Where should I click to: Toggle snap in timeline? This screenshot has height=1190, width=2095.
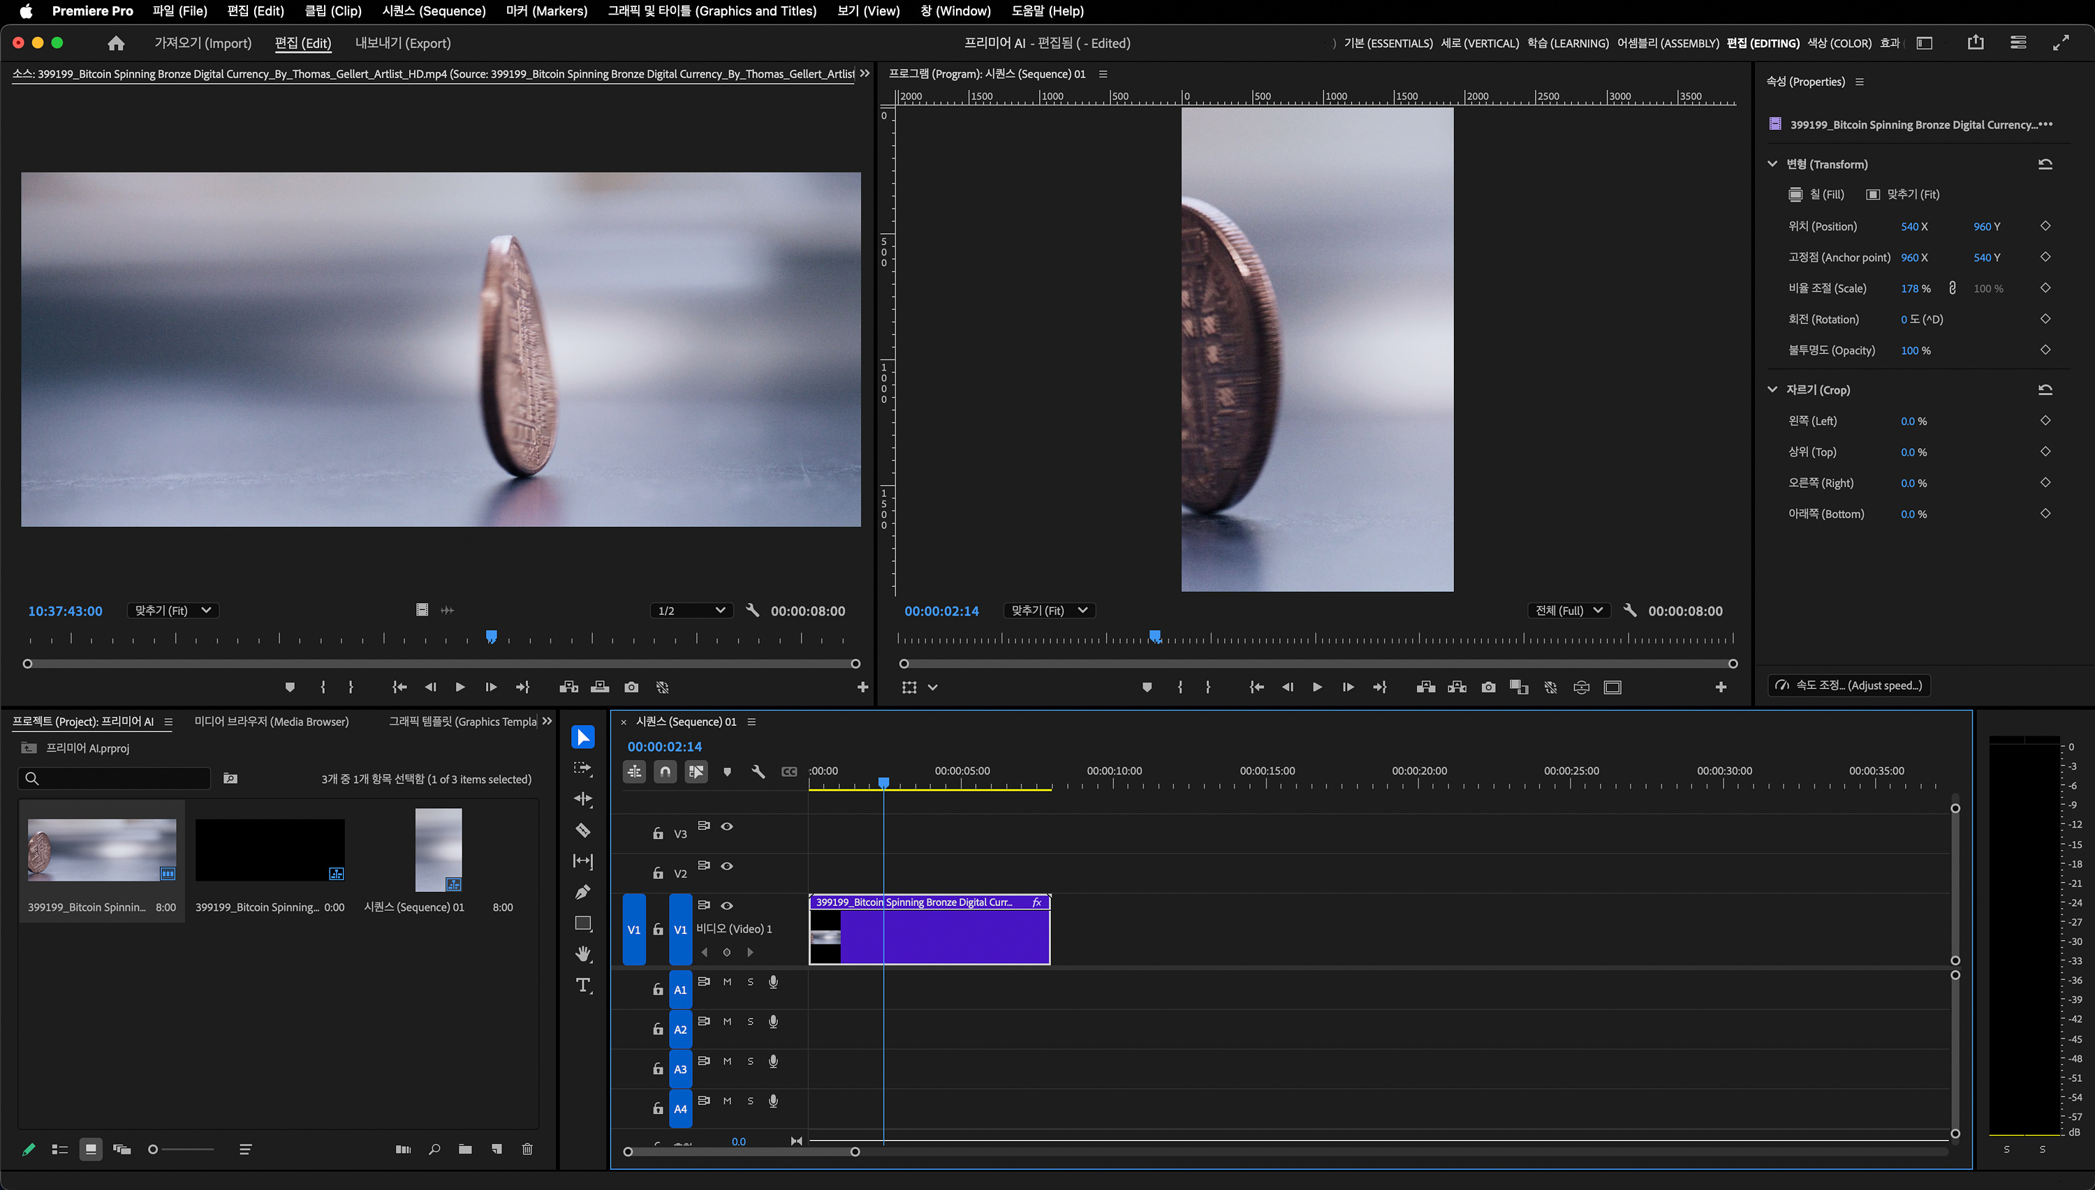(666, 771)
